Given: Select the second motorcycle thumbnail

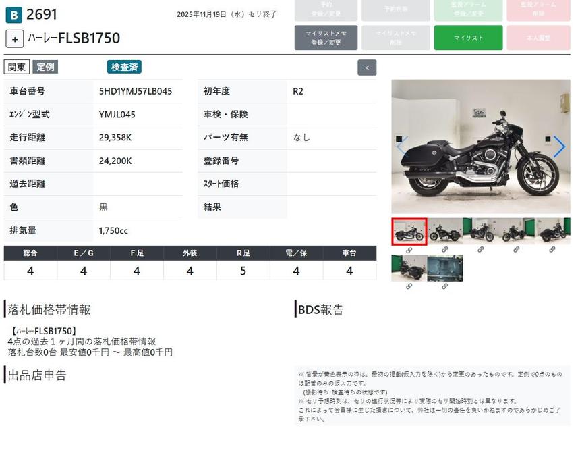Looking at the screenshot, I should [445, 232].
